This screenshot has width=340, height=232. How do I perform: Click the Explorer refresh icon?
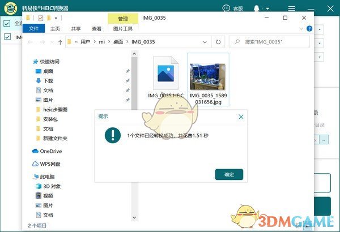point(218,42)
